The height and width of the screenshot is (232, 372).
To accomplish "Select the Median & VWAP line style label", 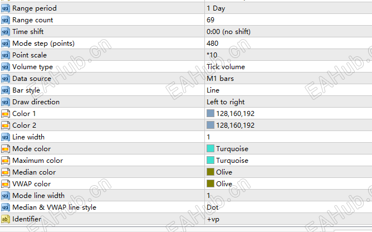I will click(x=55, y=207).
